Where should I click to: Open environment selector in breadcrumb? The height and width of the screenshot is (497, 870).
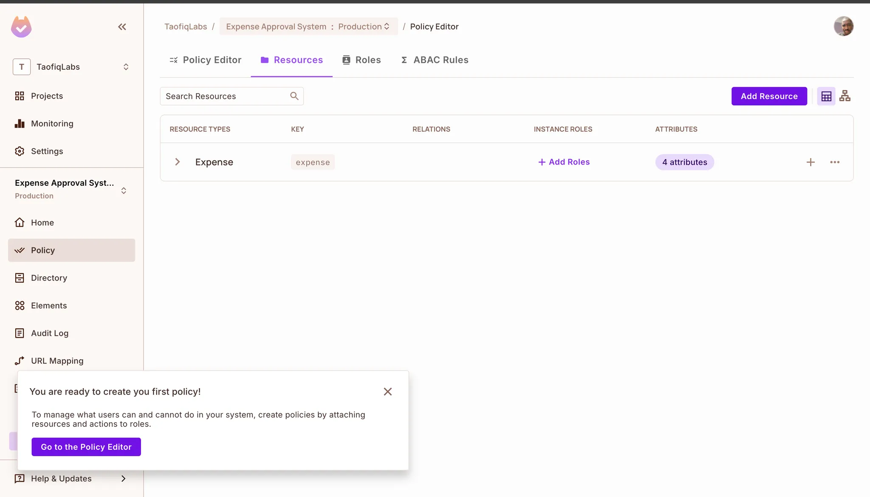pyautogui.click(x=364, y=26)
